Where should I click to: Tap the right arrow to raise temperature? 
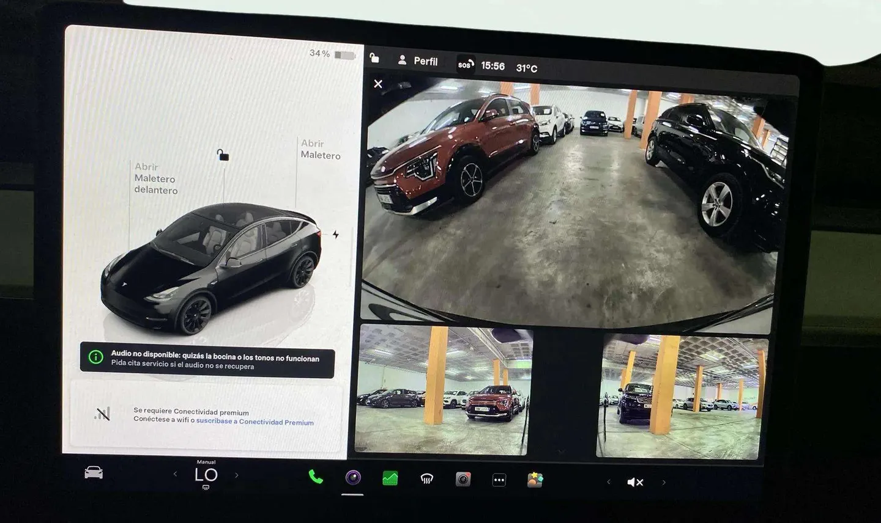click(237, 474)
